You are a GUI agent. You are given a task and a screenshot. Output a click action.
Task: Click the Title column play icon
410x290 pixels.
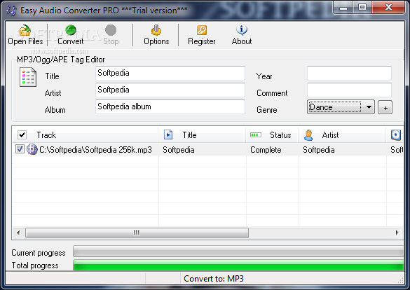click(x=168, y=134)
